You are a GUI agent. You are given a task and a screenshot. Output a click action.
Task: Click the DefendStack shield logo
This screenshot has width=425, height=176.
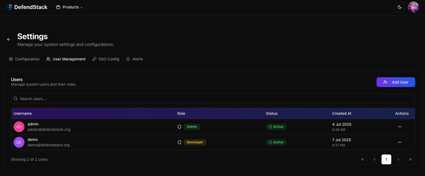(x=9, y=7)
